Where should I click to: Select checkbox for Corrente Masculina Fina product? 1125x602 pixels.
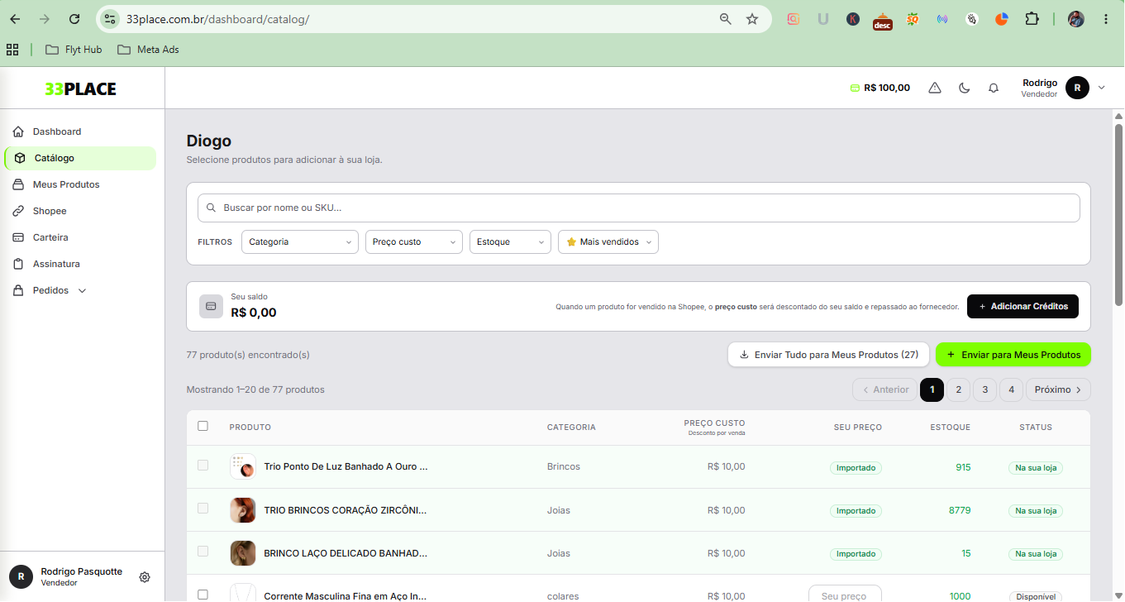point(203,595)
